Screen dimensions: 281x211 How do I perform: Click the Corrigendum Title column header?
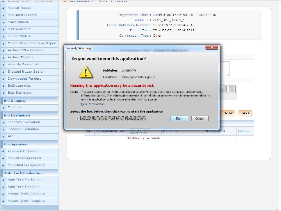pyautogui.click(x=110, y=131)
